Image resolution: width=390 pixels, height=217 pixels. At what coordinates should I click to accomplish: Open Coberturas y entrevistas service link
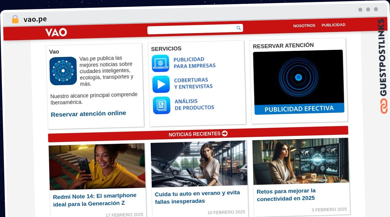coord(193,83)
